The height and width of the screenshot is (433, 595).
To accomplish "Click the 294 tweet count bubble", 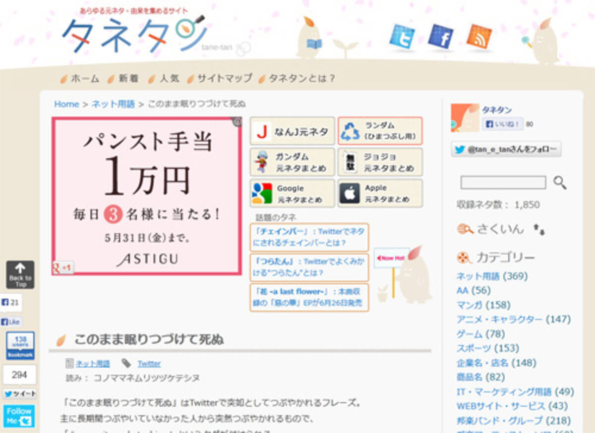I will pyautogui.click(x=19, y=375).
